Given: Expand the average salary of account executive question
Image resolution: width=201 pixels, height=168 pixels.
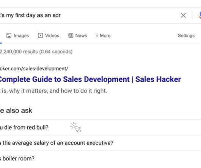Looking at the screenshot, I should click(x=100, y=143).
